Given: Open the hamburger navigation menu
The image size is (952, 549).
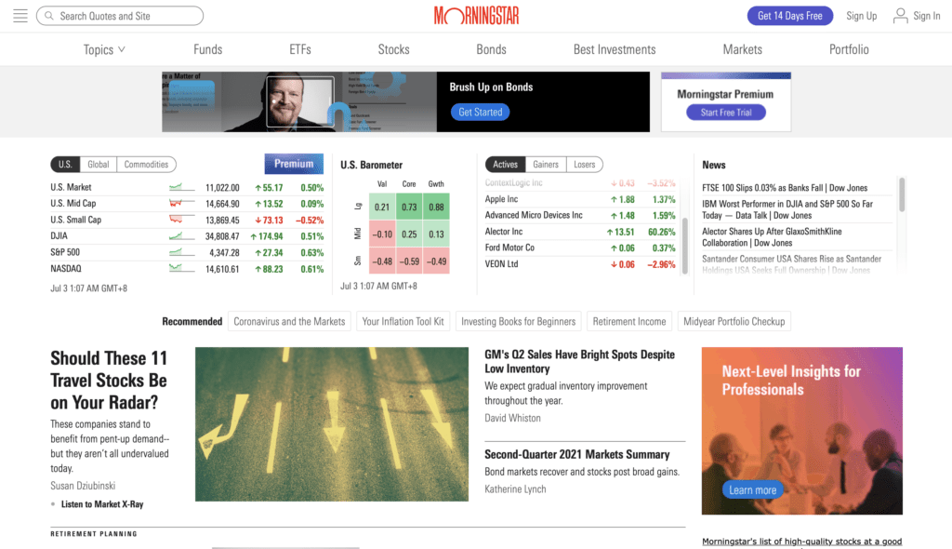Looking at the screenshot, I should tap(20, 15).
